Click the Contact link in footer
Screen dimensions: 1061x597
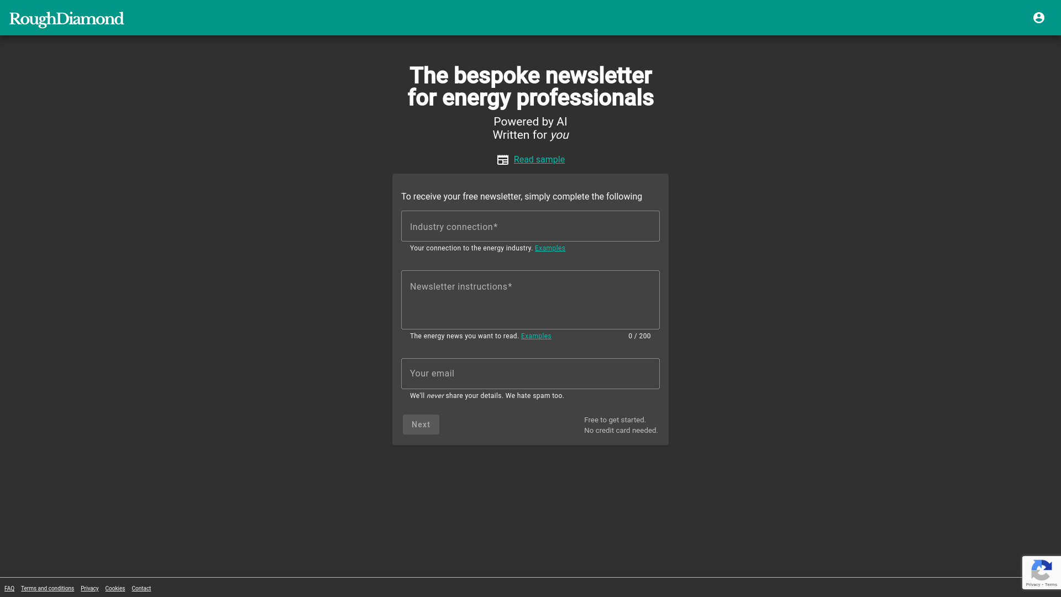141,588
